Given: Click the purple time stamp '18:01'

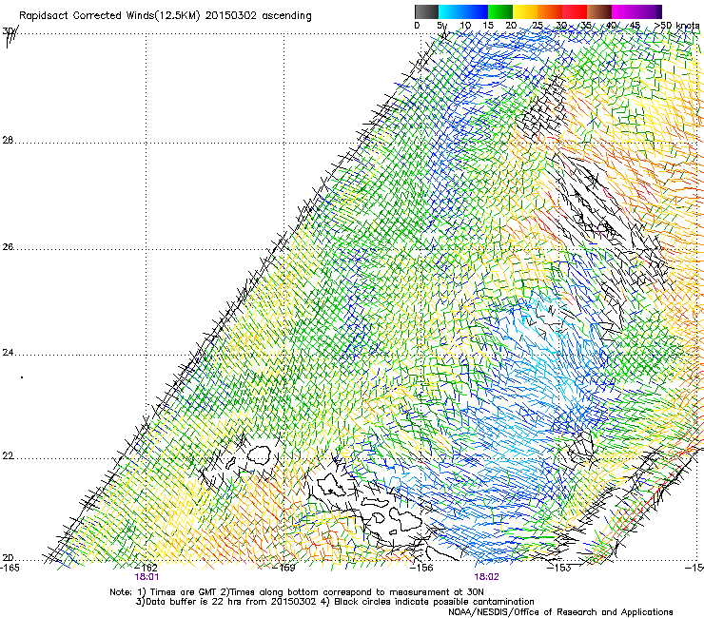Looking at the screenshot, I should (147, 577).
